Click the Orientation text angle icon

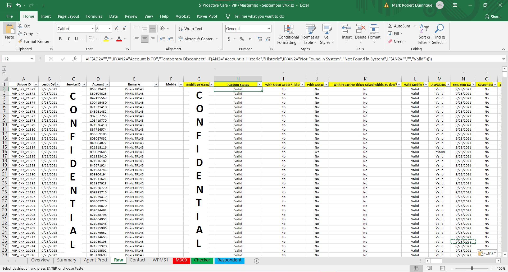click(162, 28)
